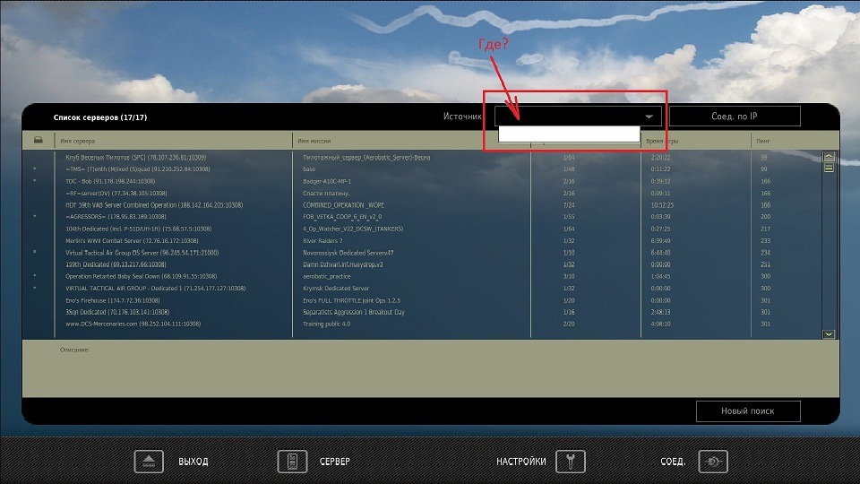
Task: Sort list by Имя миссии column
Action: [x=412, y=141]
